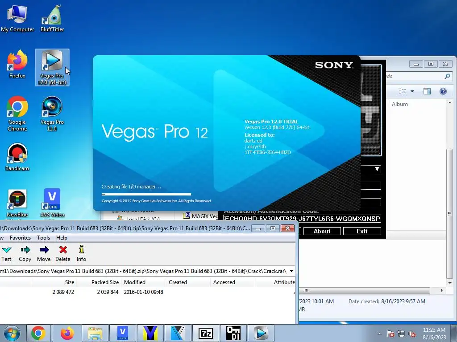Sort by the Created column header
Viewport: 457px width, 342px height.
[188, 282]
